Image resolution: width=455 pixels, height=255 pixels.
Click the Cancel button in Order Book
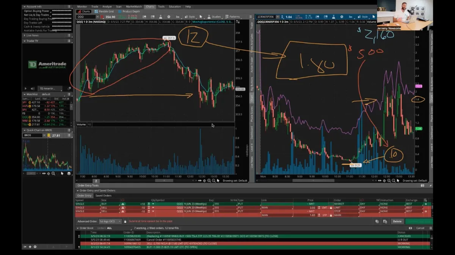point(420,228)
